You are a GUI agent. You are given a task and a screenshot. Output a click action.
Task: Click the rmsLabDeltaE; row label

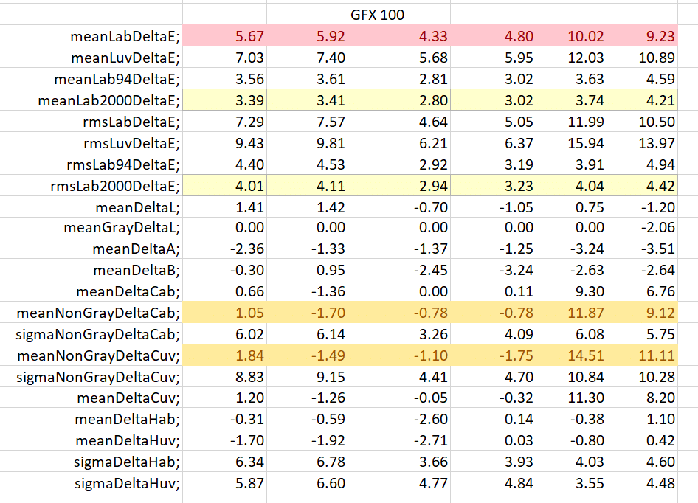[x=131, y=122]
